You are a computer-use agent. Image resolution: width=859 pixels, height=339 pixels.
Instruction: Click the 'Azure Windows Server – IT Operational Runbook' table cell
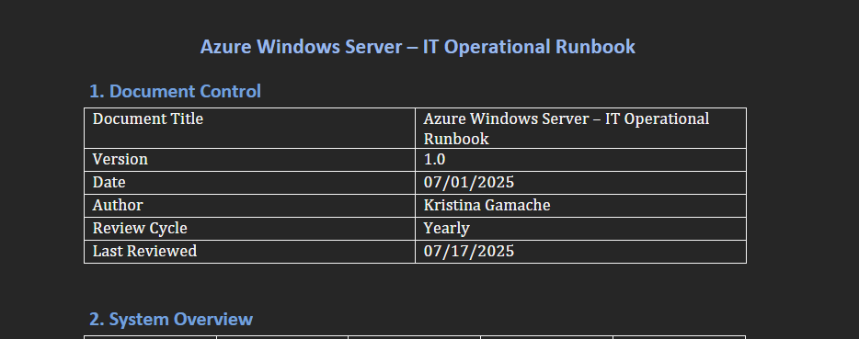(x=580, y=128)
